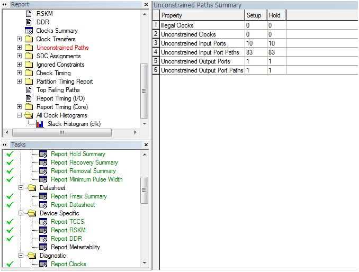Expand the Ignored Constraints tree node
Image resolution: width=359 pixels, height=272 pixels.
click(x=19, y=65)
